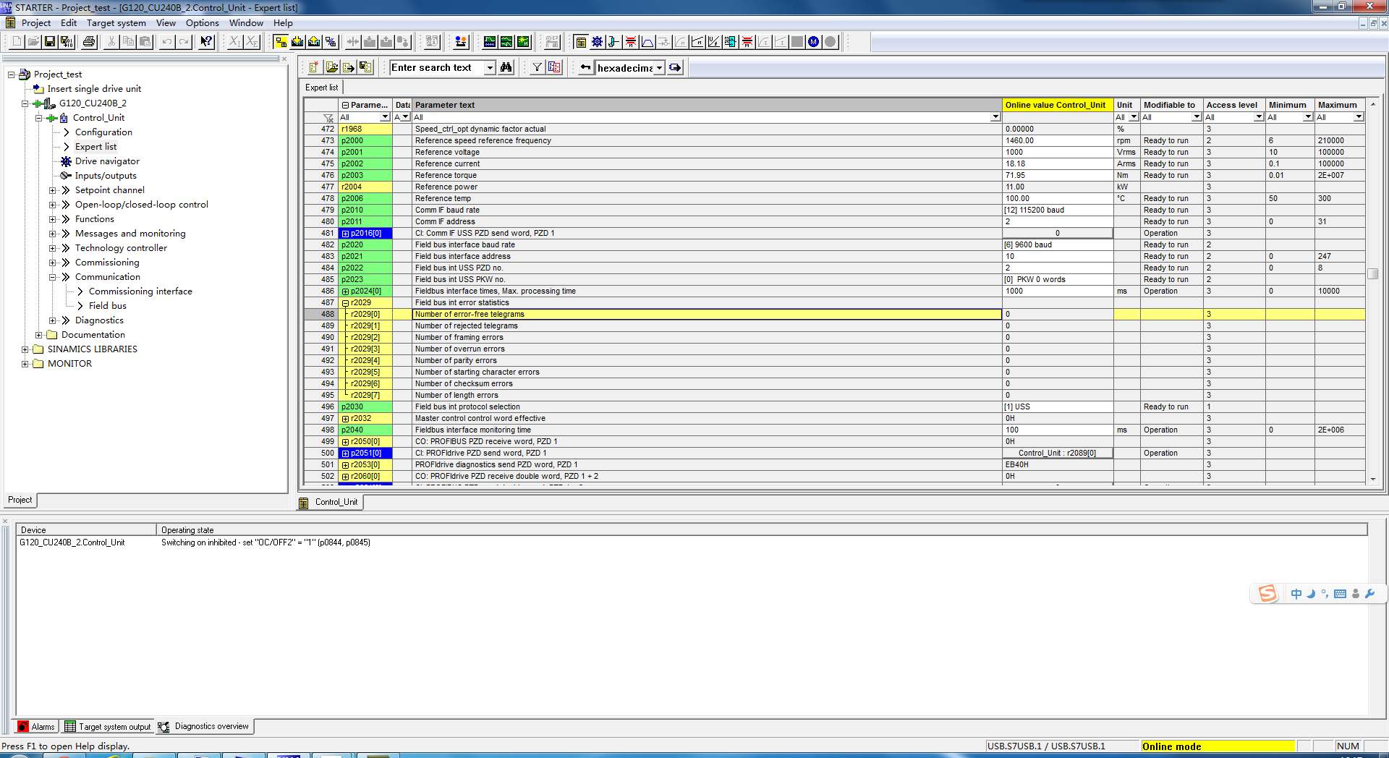1389x758 pixels.
Task: Click the Enter search text field
Action: click(x=436, y=67)
